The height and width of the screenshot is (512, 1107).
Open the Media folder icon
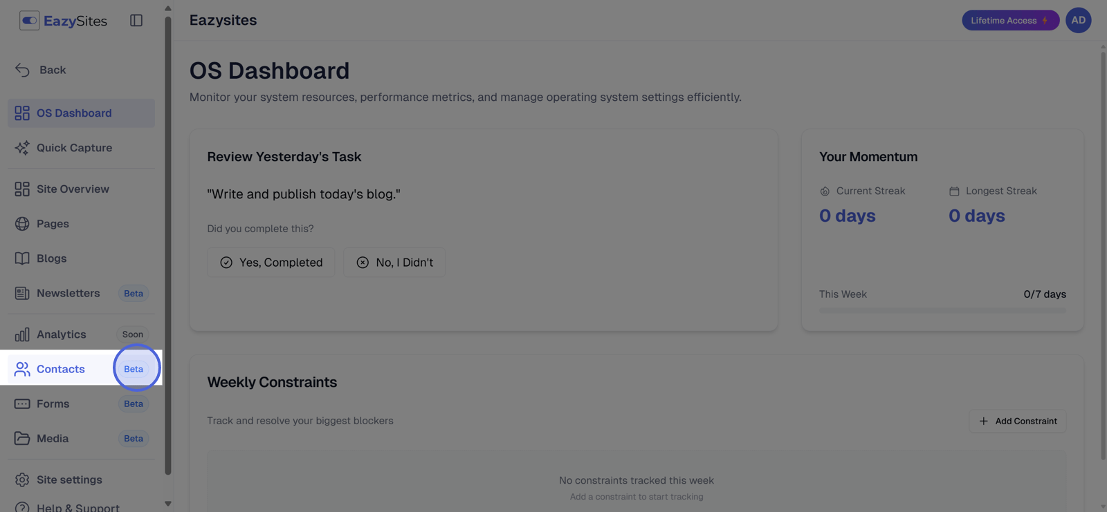pos(22,438)
